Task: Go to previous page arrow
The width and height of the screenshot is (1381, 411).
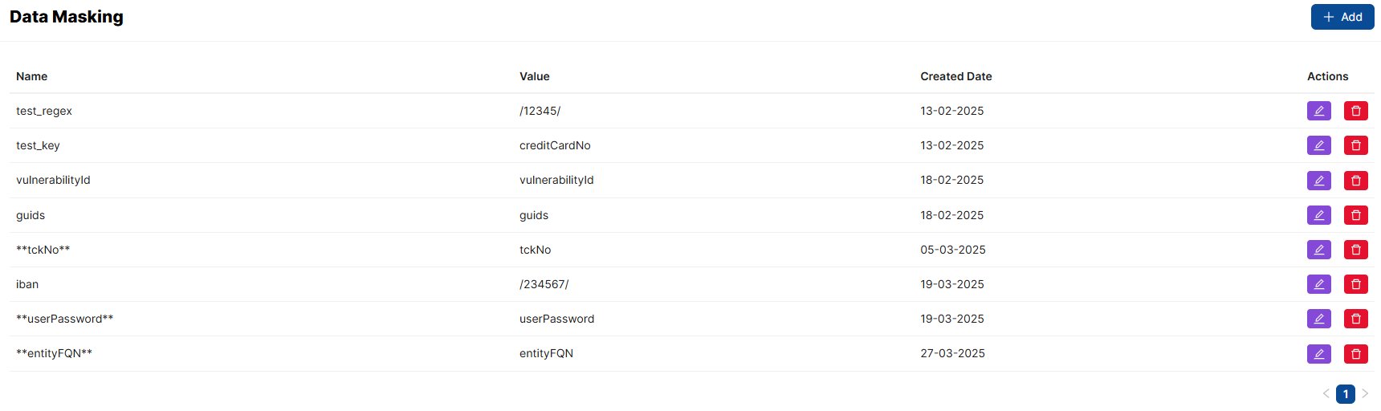Action: point(1326,393)
